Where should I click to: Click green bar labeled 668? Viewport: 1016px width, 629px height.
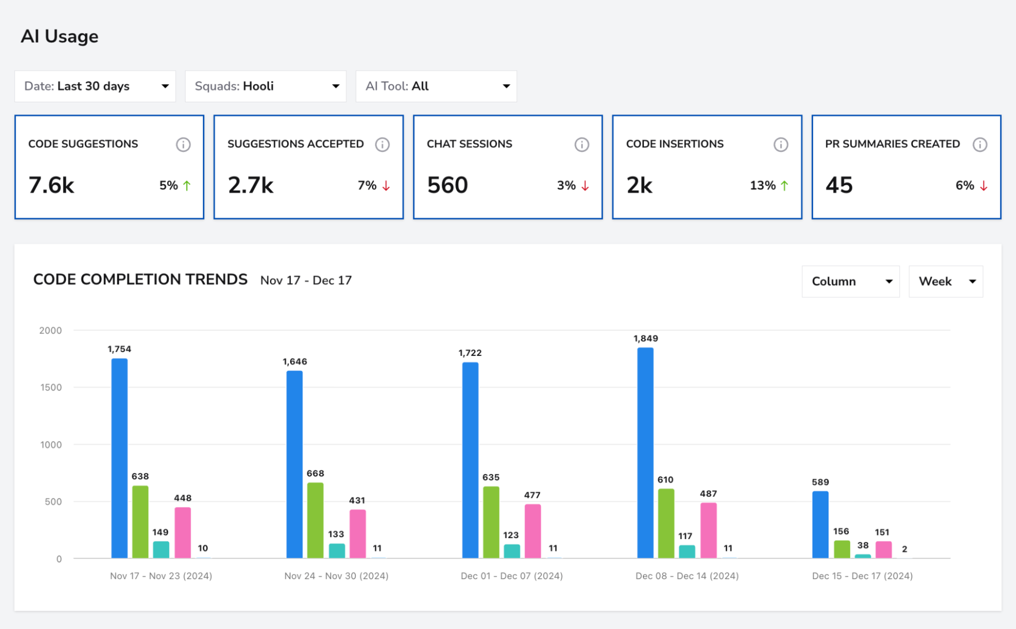click(x=315, y=520)
